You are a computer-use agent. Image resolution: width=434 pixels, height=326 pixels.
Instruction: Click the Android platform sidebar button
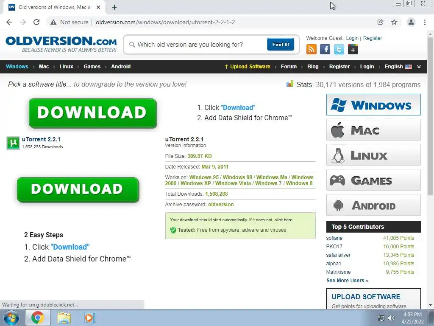click(373, 205)
